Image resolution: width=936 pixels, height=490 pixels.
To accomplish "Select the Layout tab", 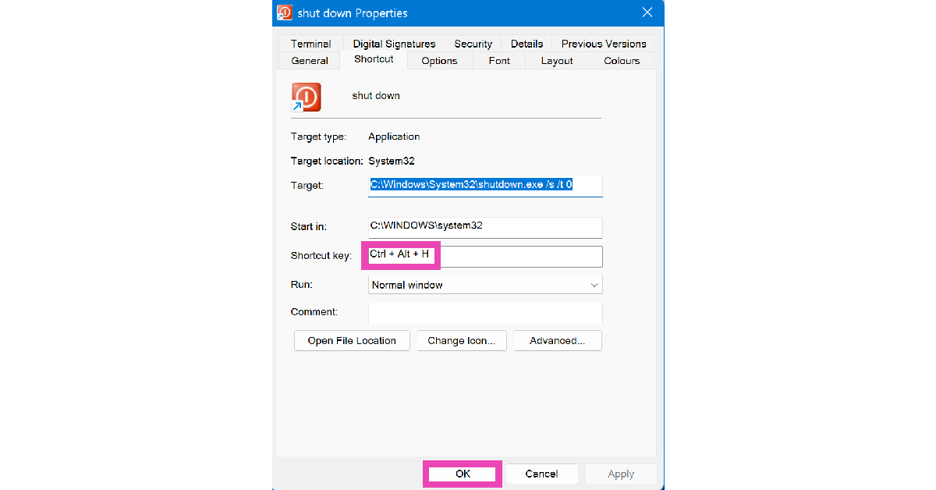I will 557,61.
